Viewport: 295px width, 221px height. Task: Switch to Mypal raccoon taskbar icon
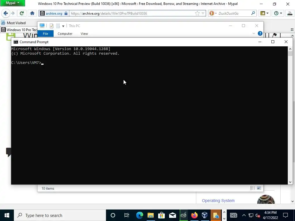coord(183,215)
